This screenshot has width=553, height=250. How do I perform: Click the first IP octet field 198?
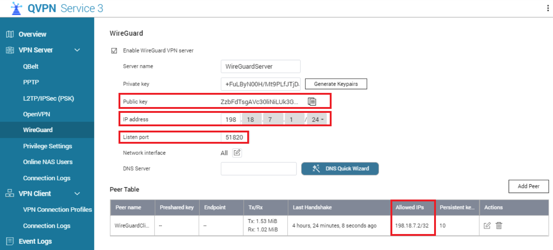[x=231, y=119]
